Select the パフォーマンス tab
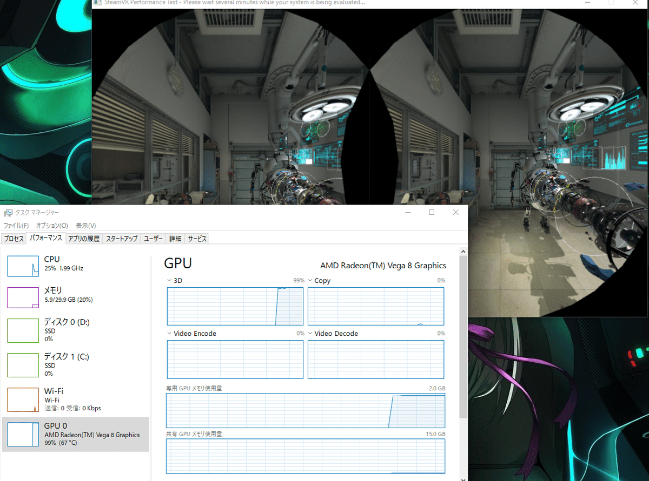Viewport: 649px width, 481px height. [46, 238]
